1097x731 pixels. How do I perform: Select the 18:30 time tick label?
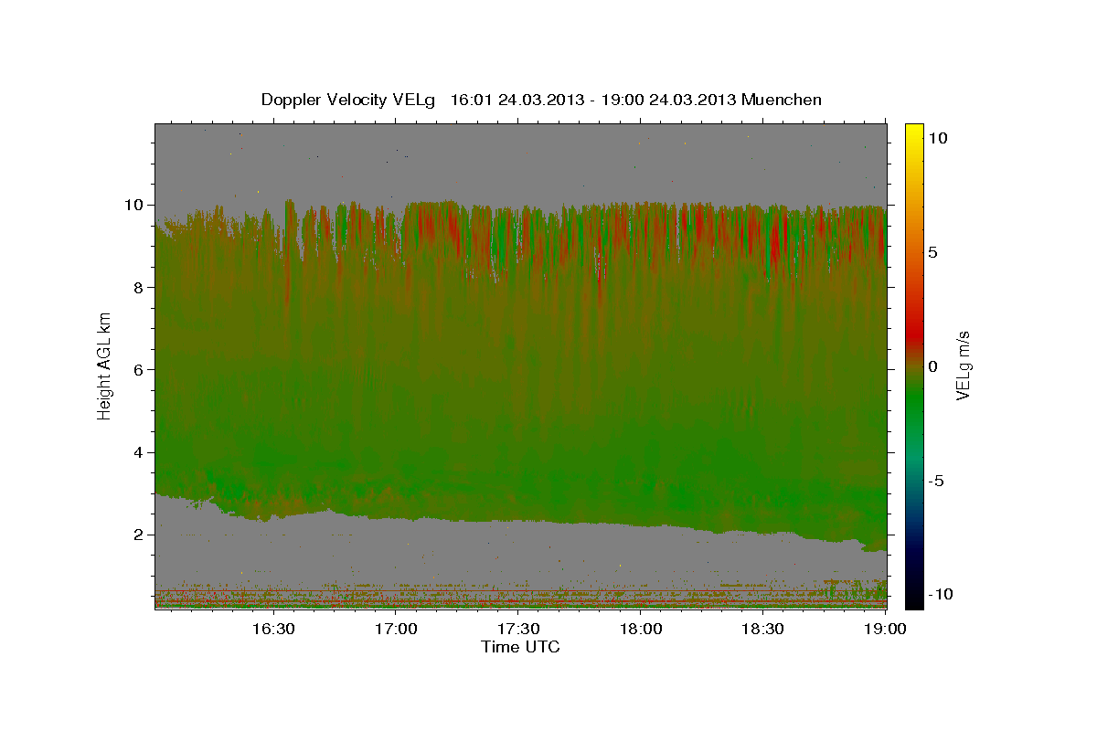click(x=764, y=629)
